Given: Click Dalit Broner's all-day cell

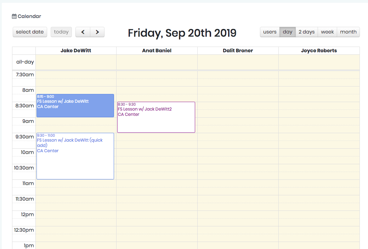Looking at the screenshot, I should pyautogui.click(x=238, y=62).
